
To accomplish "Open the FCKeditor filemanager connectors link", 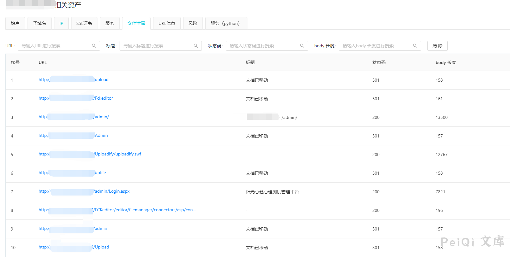I will point(145,210).
